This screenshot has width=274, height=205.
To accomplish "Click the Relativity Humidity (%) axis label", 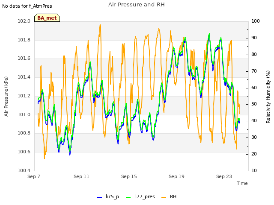I will [268, 97].
